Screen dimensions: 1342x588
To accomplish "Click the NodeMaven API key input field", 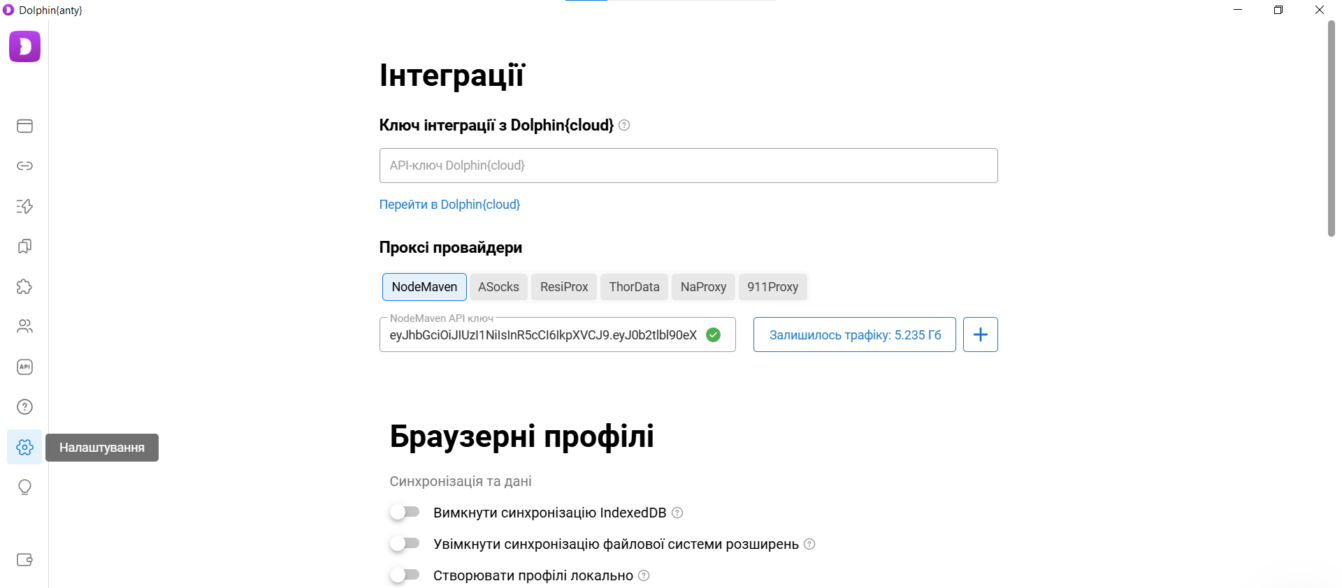I will click(x=557, y=335).
